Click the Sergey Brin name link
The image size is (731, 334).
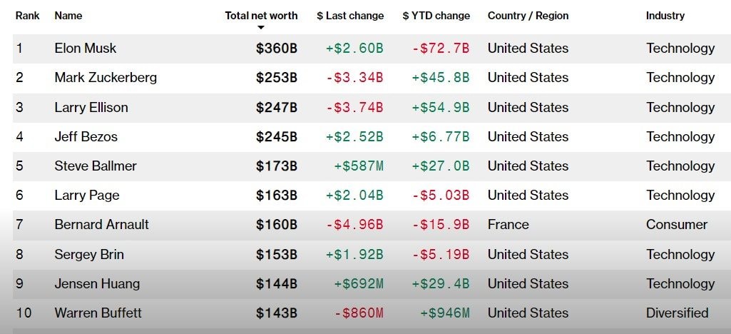90,254
